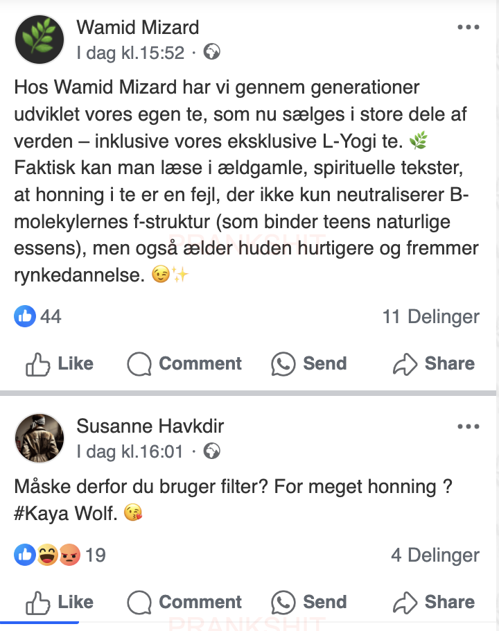499x631 pixels.
Task: Open options menu on Wamid Mizard's post
Action: 469,28
